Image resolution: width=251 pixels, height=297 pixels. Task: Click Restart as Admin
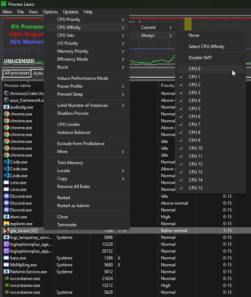(x=86, y=206)
